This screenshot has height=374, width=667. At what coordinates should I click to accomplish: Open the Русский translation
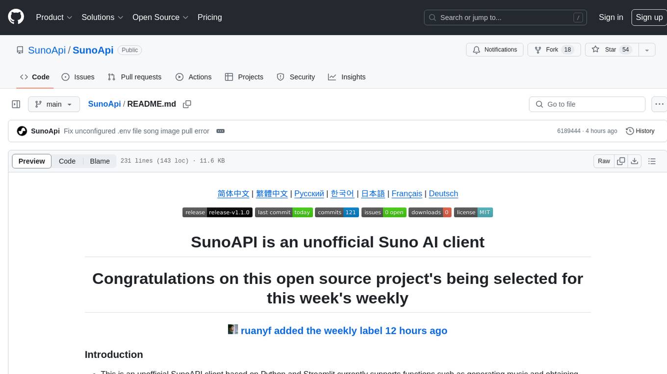(309, 193)
